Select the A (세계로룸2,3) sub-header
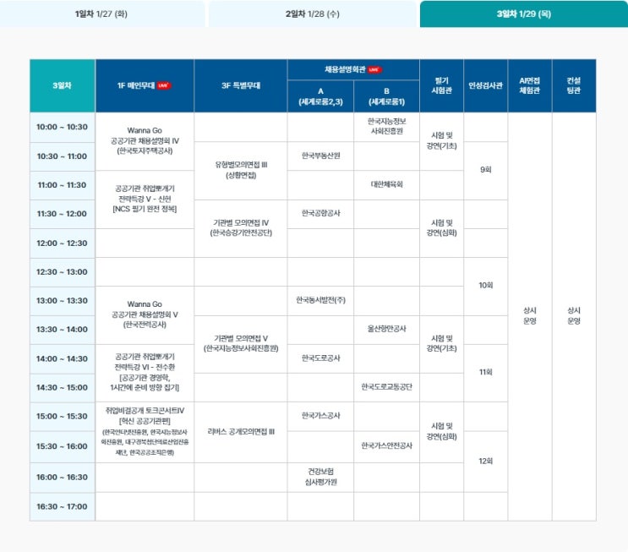628x552 pixels. (x=320, y=96)
